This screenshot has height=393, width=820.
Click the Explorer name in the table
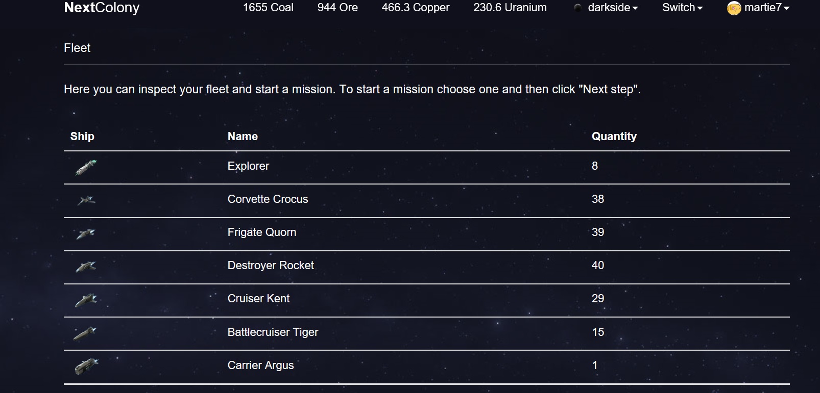click(x=248, y=166)
